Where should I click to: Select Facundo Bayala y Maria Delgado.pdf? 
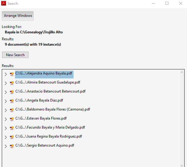[x=50, y=127]
